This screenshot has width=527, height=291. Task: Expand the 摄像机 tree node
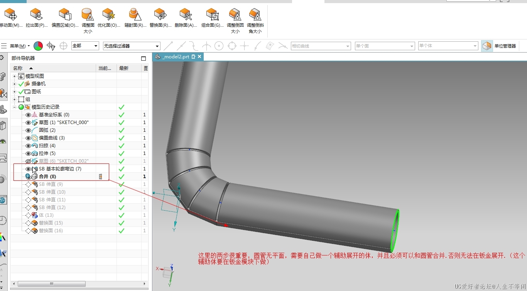click(x=15, y=84)
